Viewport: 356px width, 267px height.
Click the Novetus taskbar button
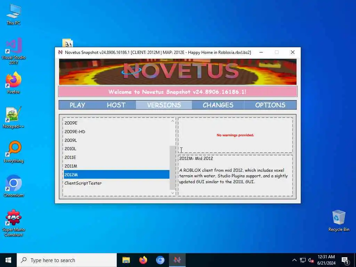point(177,260)
